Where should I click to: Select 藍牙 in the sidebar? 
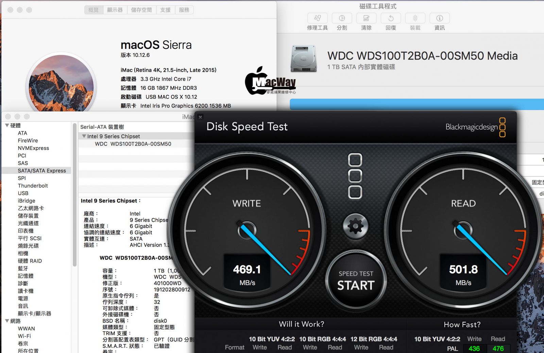23,268
